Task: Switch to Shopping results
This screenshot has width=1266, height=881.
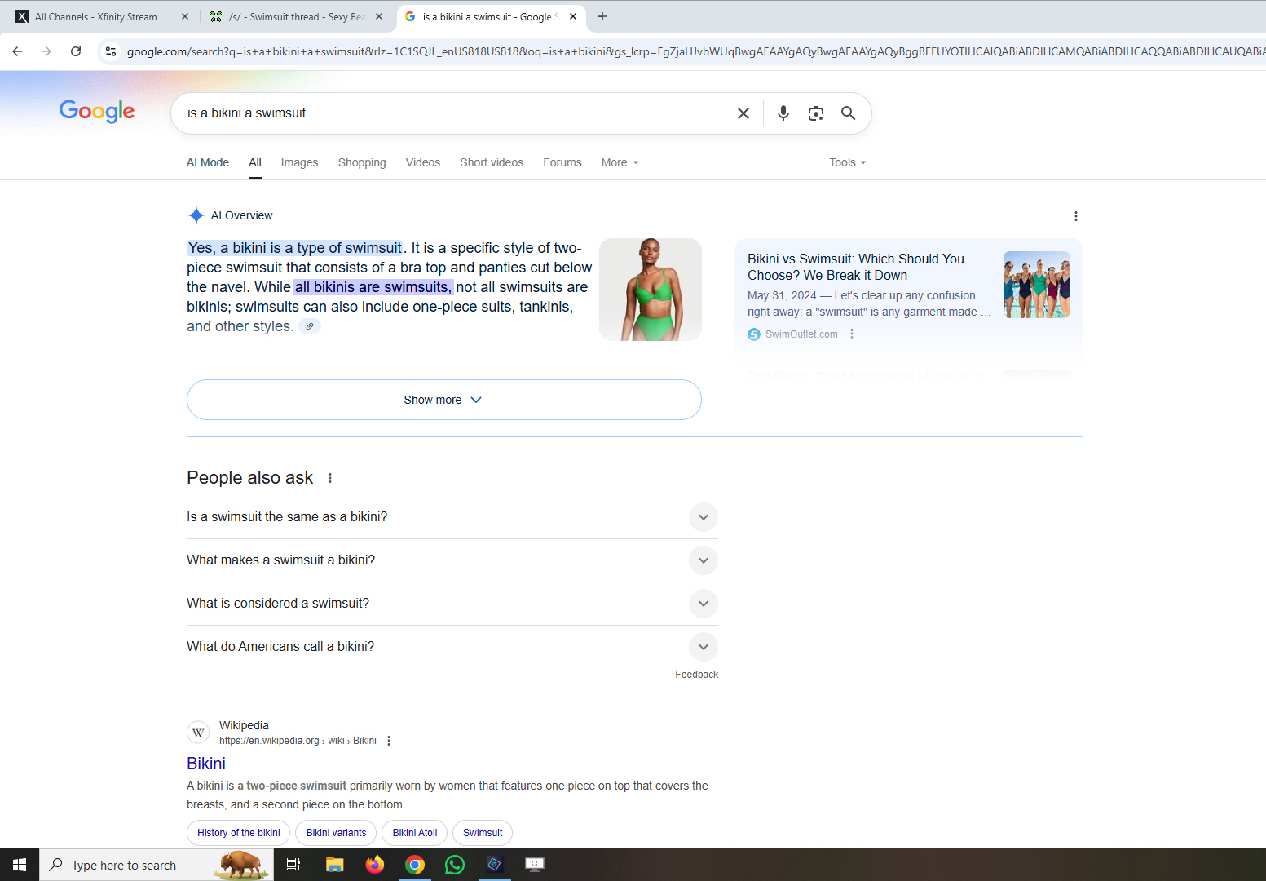Action: [x=362, y=162]
